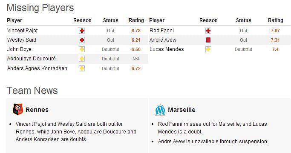This screenshot has width=291, height=153.
Task: Click the Marseille team name heading
Action: tap(182, 110)
